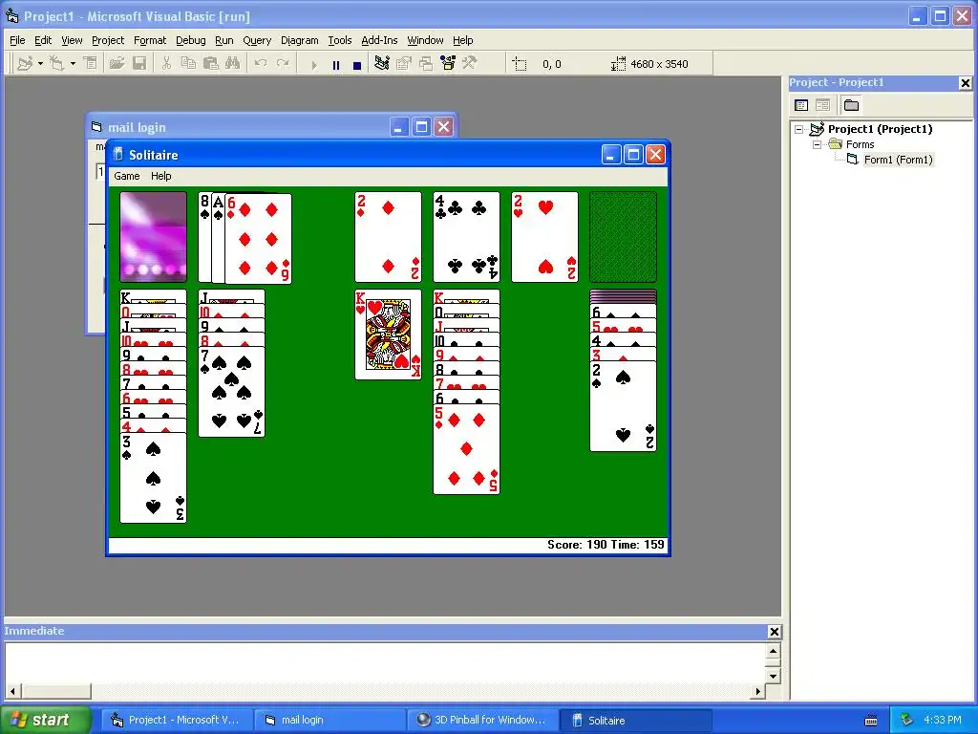Click the Add Form toolbar icon
The height and width of the screenshot is (734, 978).
[x=56, y=63]
